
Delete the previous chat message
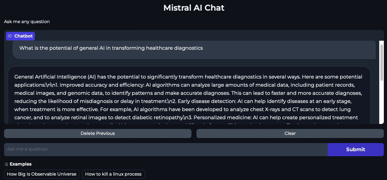(97, 133)
